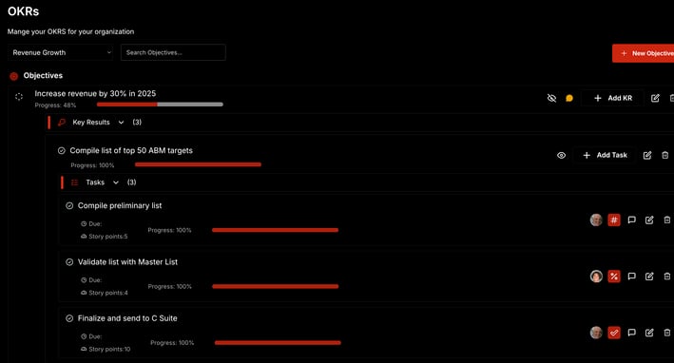Toggle hidden-eye visibility on revenue objective

coord(551,98)
